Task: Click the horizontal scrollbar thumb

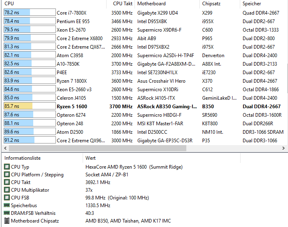Action: tap(98, 148)
